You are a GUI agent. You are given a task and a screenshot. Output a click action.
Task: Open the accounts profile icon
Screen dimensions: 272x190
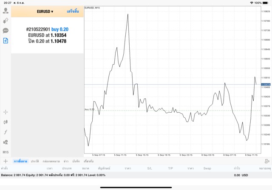(6, 11)
